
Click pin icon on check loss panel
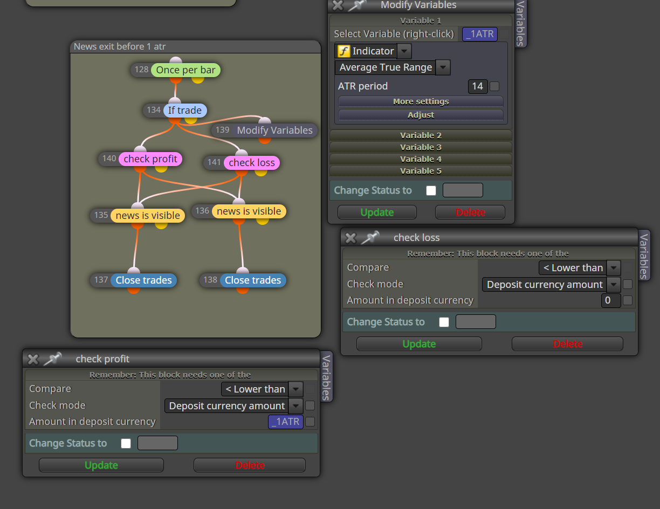pyautogui.click(x=370, y=237)
